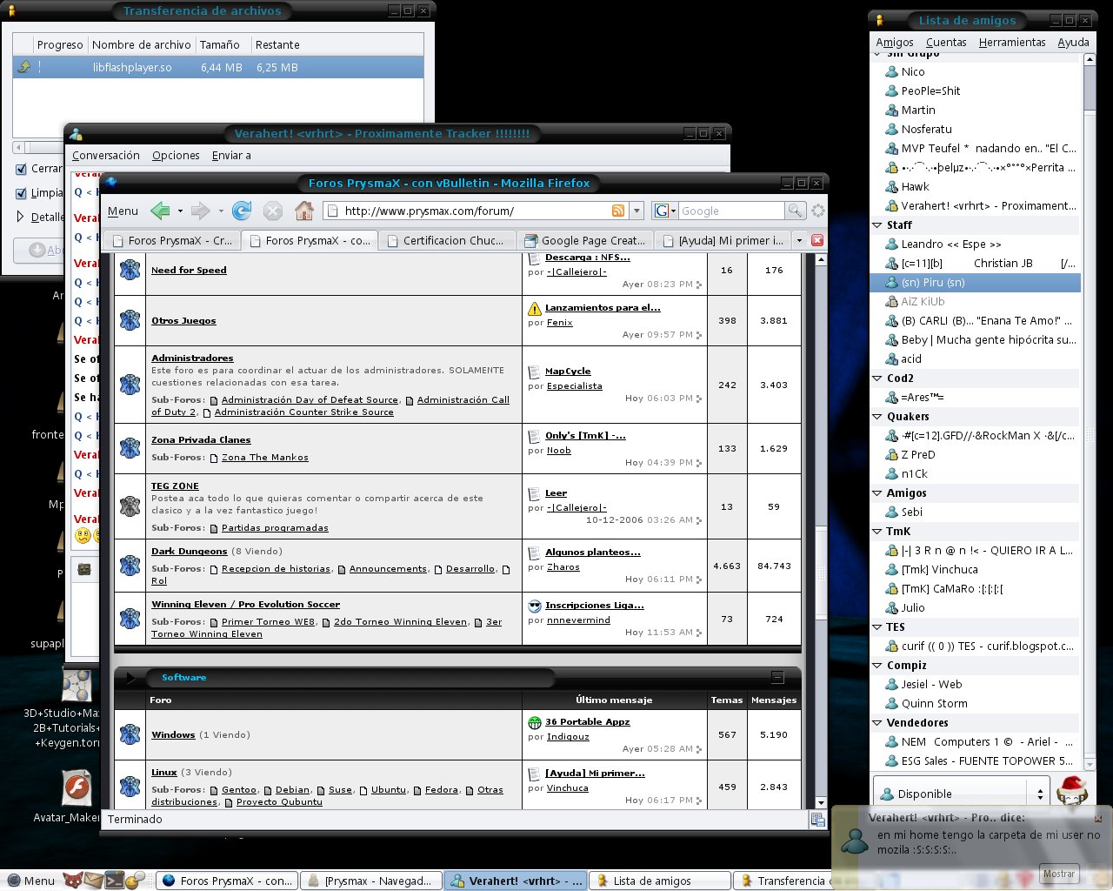1113x891 pixels.
Task: Open the Enviar a menu in chat window
Action: (231, 155)
